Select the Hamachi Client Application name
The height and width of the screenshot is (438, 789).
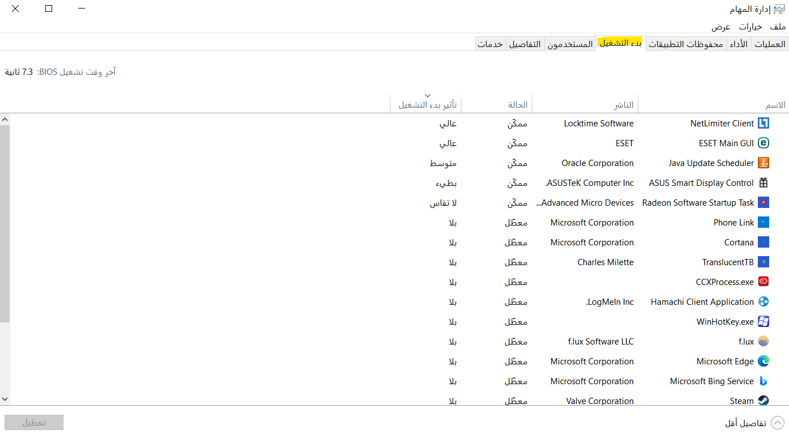pyautogui.click(x=702, y=302)
